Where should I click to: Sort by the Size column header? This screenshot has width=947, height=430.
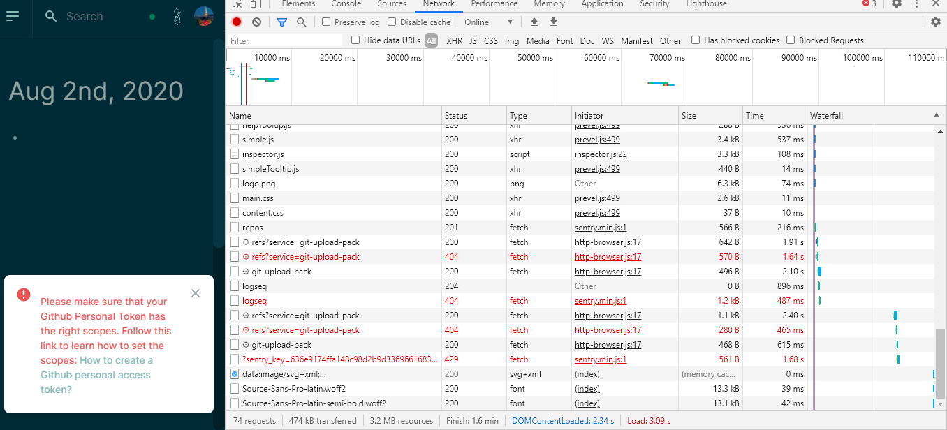710,115
